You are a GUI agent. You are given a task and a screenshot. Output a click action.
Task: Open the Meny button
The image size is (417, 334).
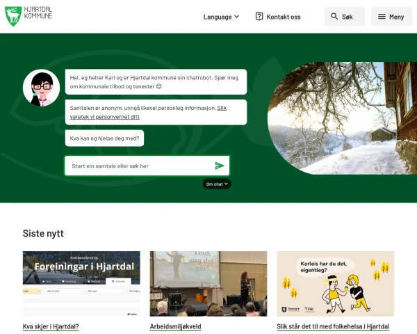(391, 17)
